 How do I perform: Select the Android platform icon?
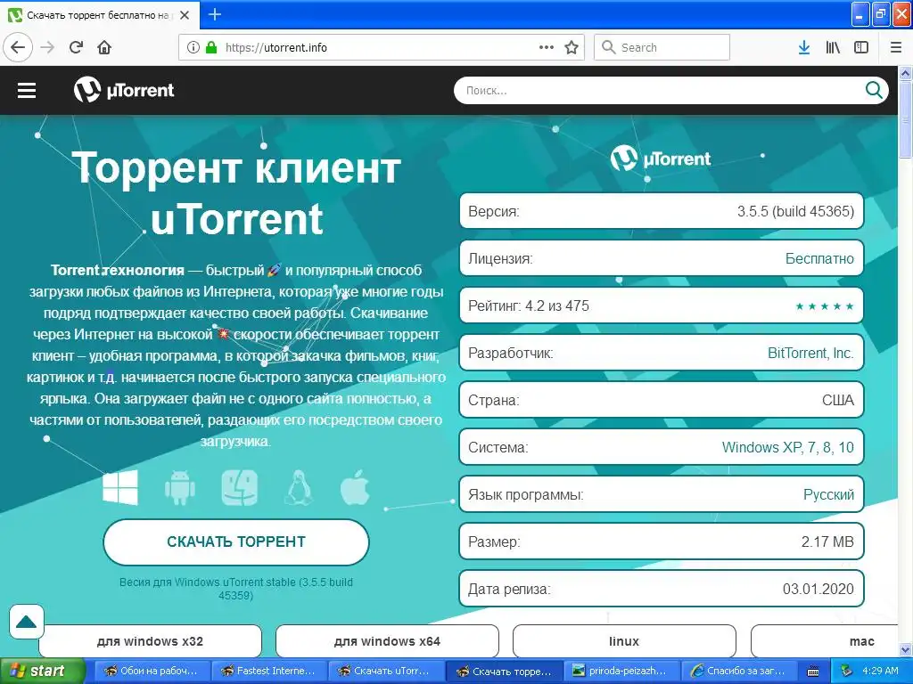[x=180, y=487]
